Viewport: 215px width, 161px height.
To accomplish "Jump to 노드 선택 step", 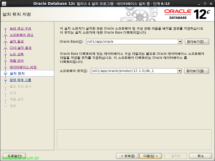I will [17, 54].
